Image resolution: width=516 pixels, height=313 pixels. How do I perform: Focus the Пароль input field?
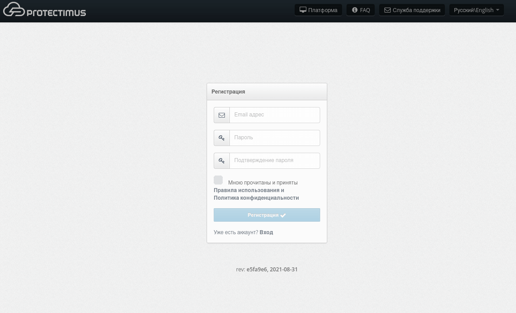(275, 138)
